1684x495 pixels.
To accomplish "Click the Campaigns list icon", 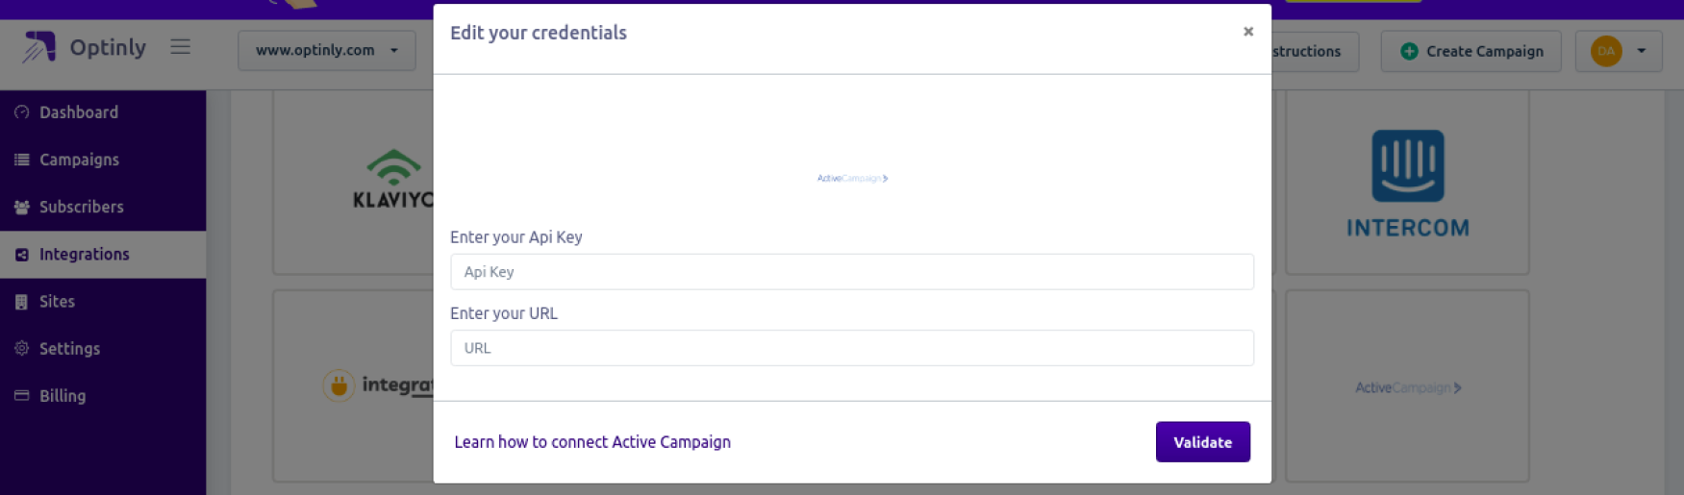I will pyautogui.click(x=21, y=160).
